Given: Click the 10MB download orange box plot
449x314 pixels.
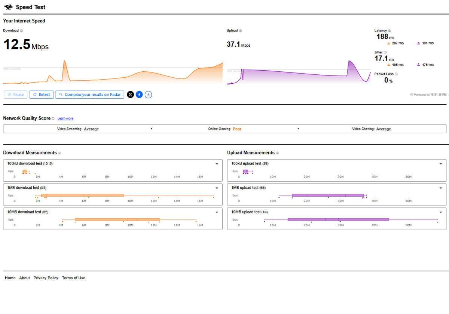Looking at the screenshot, I should coord(117,219).
